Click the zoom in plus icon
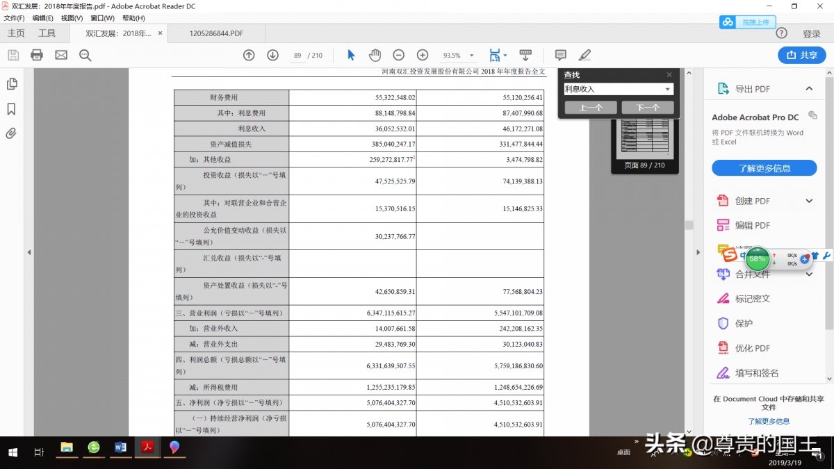The image size is (834, 469). click(422, 55)
